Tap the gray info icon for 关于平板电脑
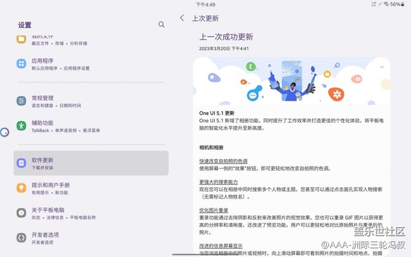The height and width of the screenshot is (257, 411). click(x=21, y=213)
